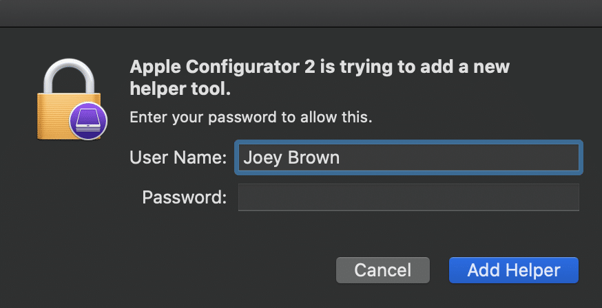Focus the Password input field
The height and width of the screenshot is (308, 602).
tap(408, 197)
